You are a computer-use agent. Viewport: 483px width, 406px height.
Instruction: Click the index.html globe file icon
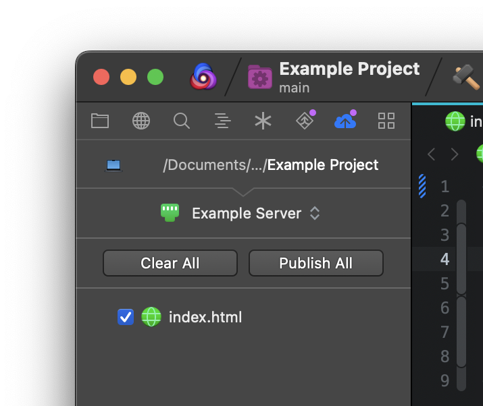151,317
